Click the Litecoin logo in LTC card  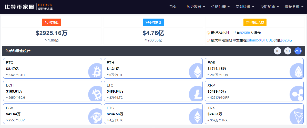coord(196,93)
